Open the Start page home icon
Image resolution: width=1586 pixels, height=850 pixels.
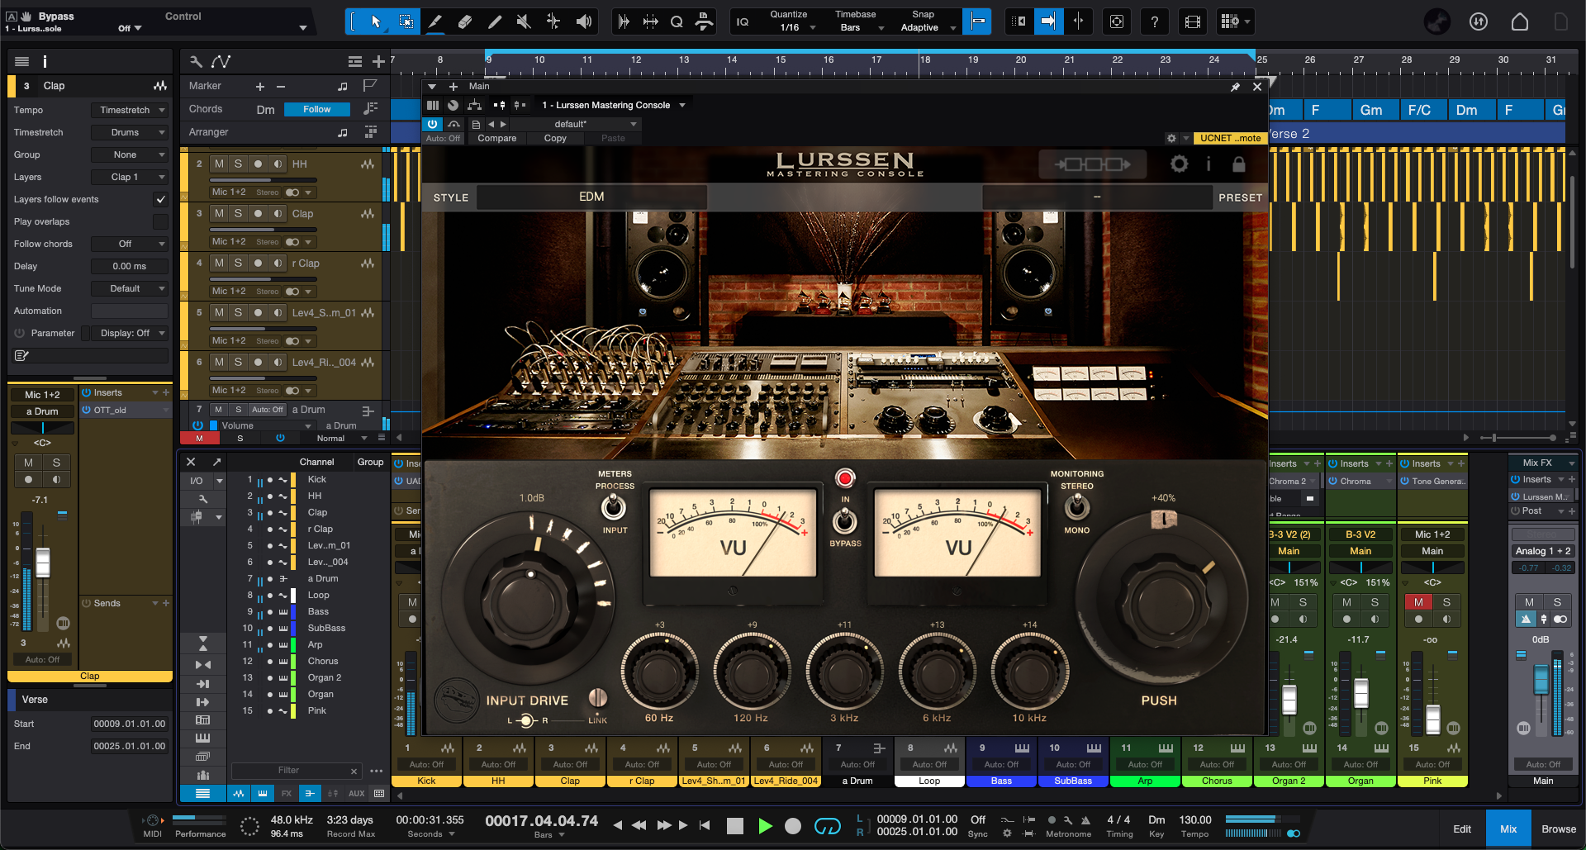1520,21
